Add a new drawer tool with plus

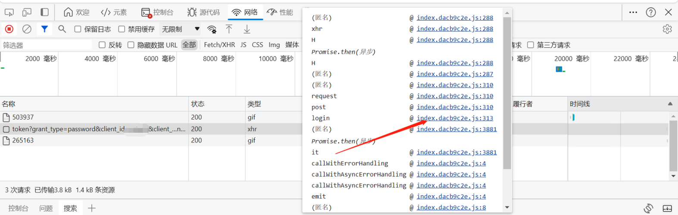coord(91,208)
